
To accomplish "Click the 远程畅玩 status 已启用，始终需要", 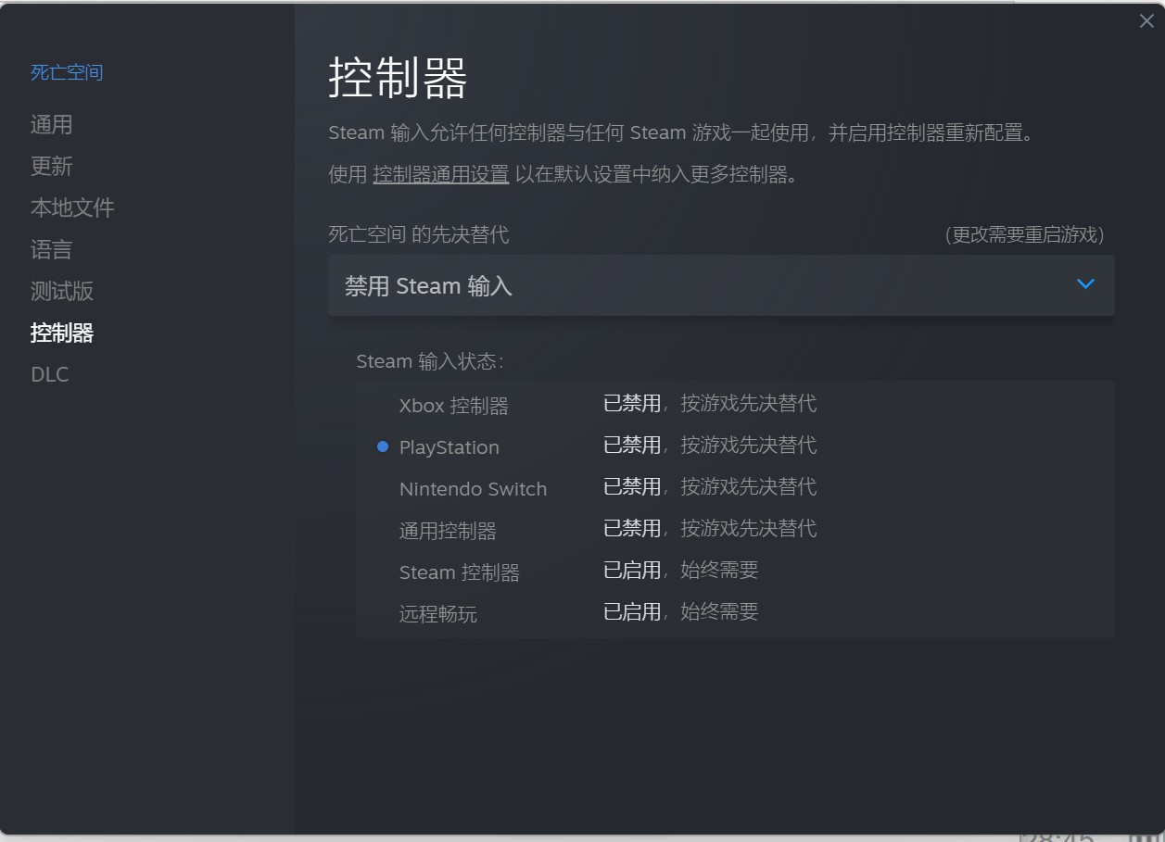I will click(681, 612).
